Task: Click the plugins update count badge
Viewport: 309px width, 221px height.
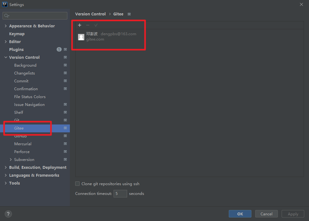Action: pos(59,49)
